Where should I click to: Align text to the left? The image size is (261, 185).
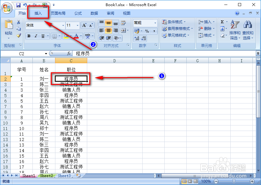(x=102, y=31)
